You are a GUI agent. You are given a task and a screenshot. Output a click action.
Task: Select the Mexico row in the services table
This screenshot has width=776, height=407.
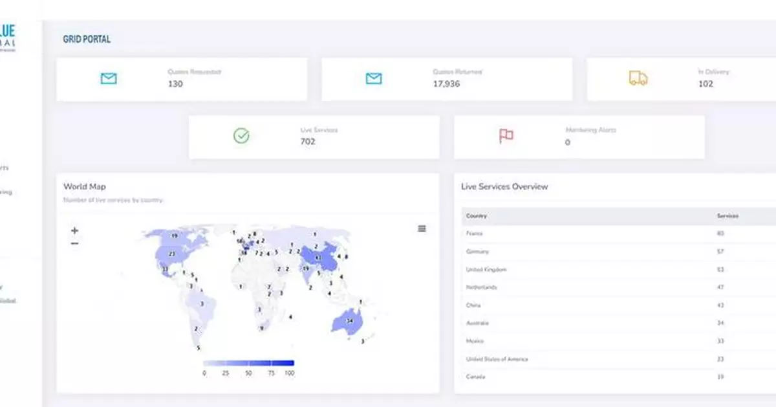pos(582,340)
